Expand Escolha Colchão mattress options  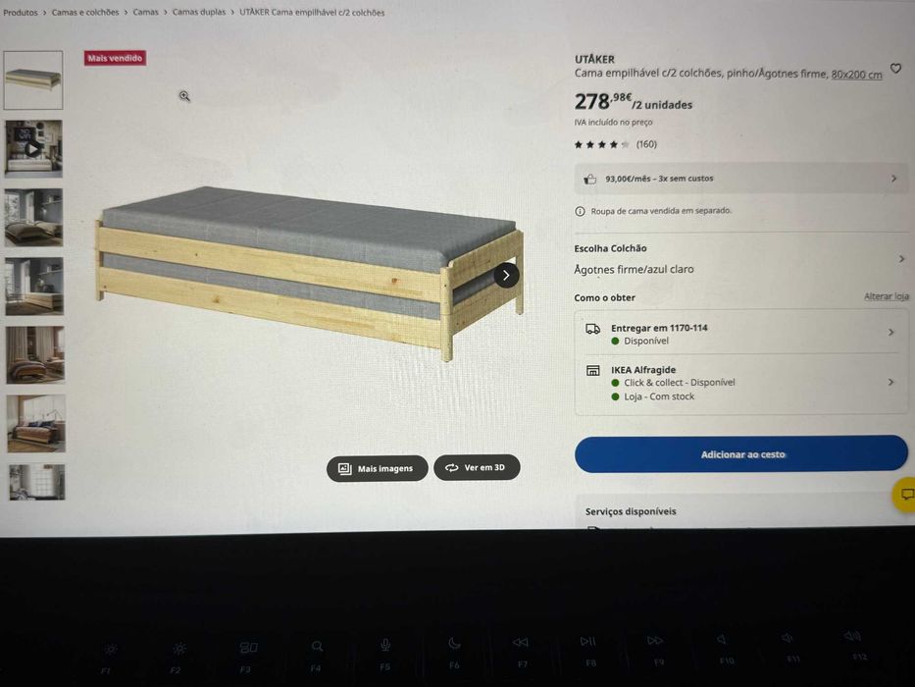739,259
